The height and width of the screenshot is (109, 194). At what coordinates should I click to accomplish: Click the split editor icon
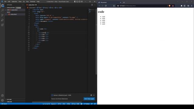(92, 5)
